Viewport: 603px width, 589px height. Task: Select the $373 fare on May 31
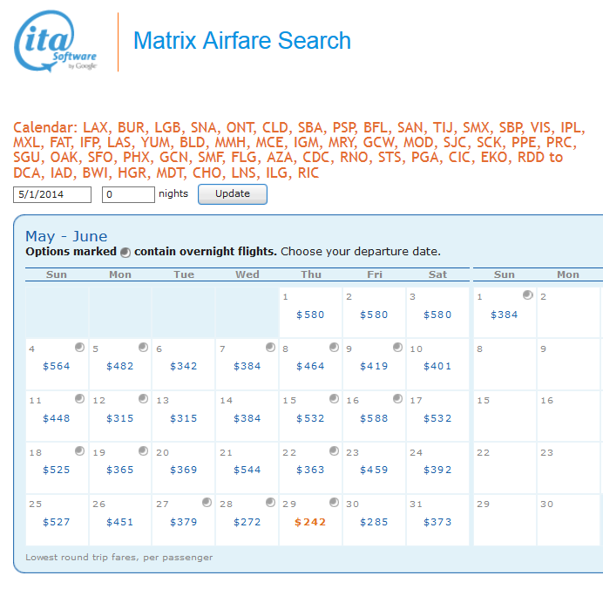click(438, 523)
